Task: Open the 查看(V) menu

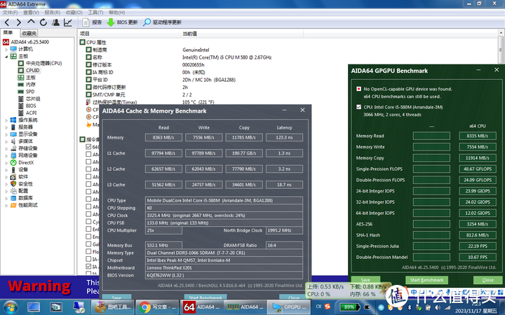Action: [x=31, y=12]
